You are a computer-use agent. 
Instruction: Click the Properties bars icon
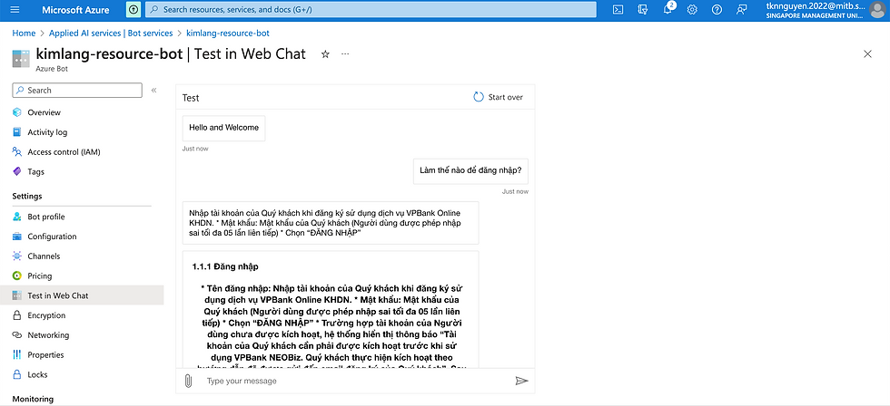(x=17, y=355)
